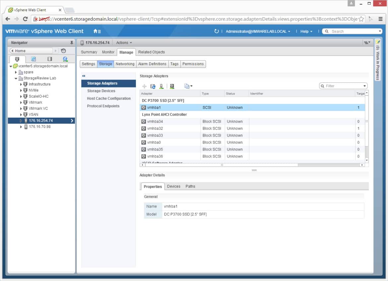Expand the 176.16.70.98 host node
Viewport: 388px width, 281px height.
point(21,127)
